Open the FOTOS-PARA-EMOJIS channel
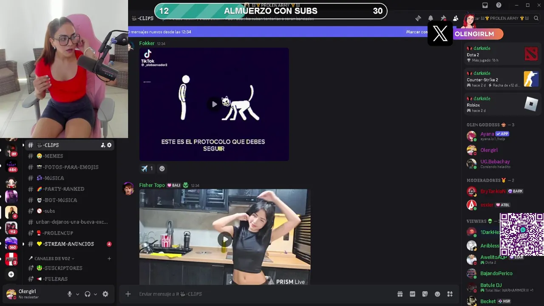 click(x=69, y=167)
